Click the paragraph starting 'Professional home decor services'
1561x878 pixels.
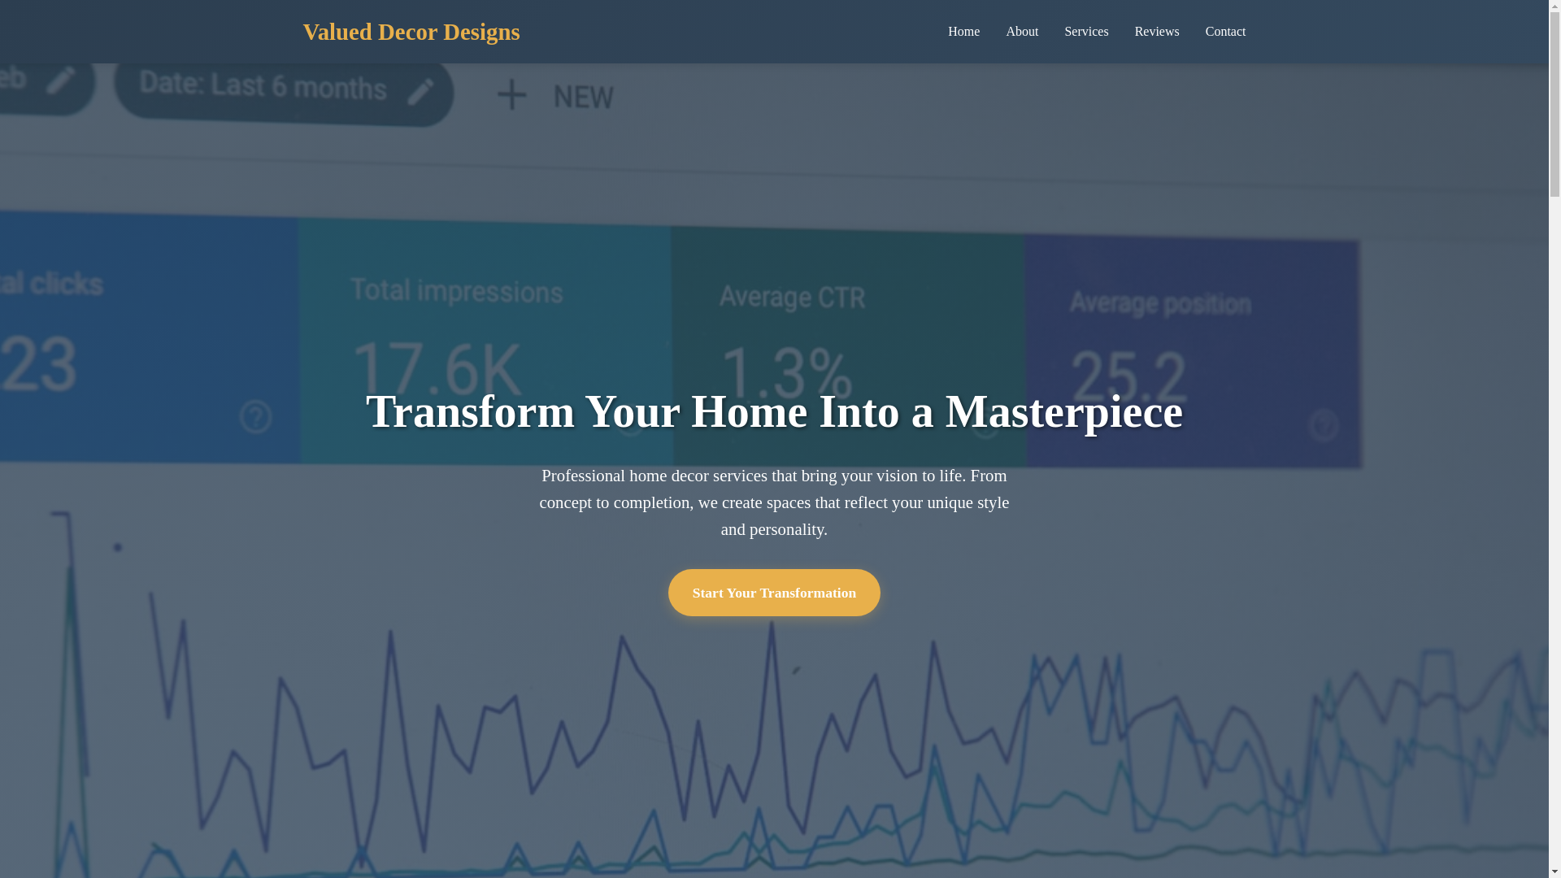coord(774,502)
